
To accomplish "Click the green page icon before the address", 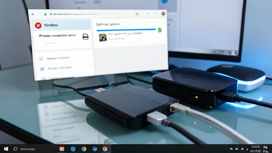I will coord(45,14).
